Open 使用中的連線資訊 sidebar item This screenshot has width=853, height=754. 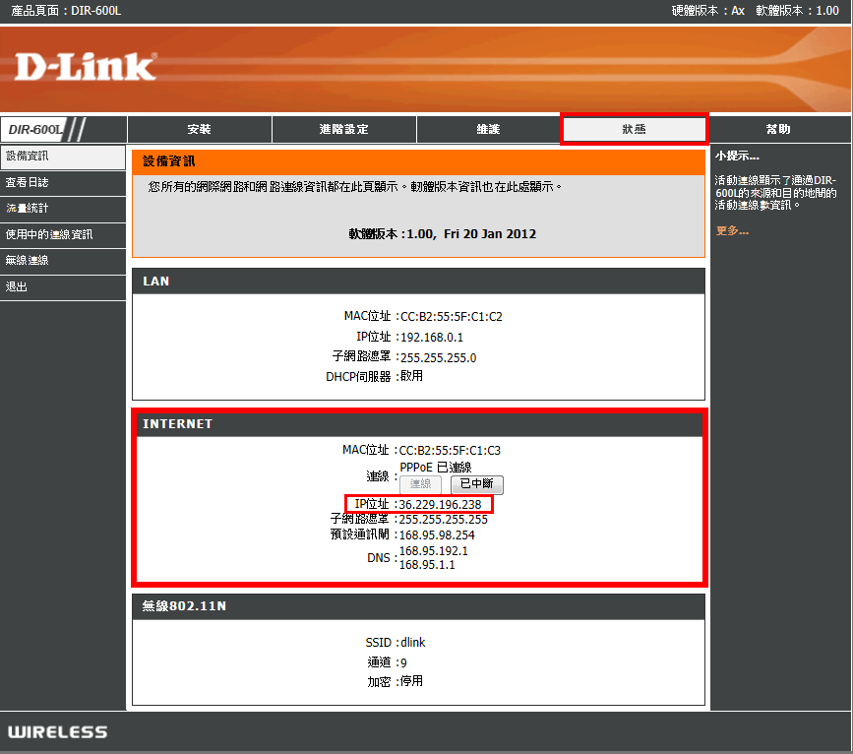(x=63, y=235)
